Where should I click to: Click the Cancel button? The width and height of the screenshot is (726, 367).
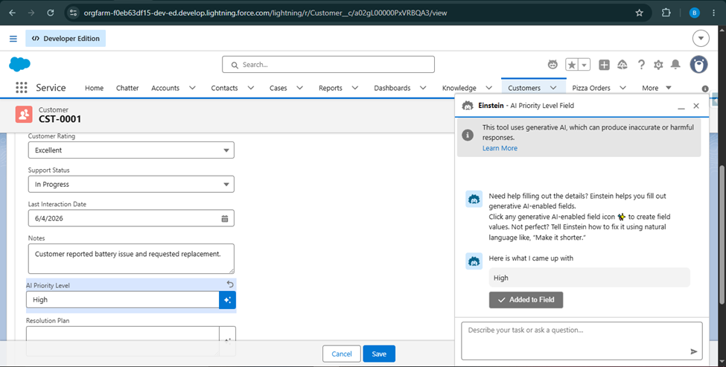coord(342,354)
